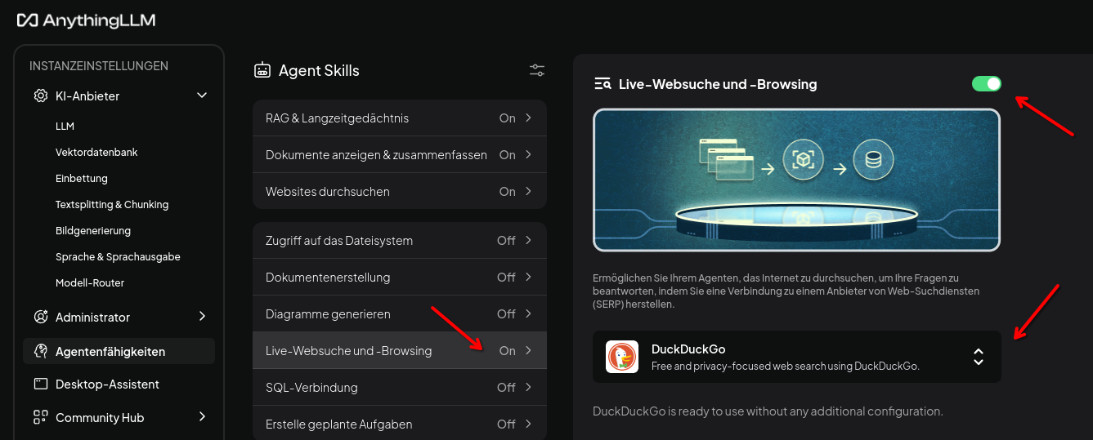This screenshot has height=440, width=1093.
Task: Expand the Community Hub chevron
Action: (202, 416)
